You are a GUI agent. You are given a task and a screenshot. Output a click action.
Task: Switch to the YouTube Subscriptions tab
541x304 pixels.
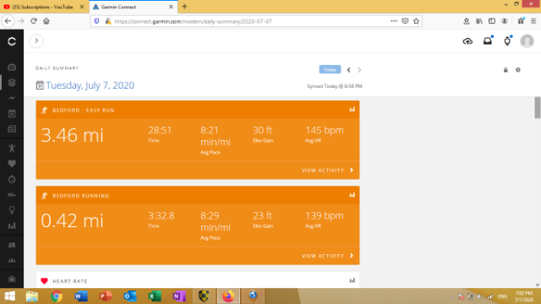point(43,7)
